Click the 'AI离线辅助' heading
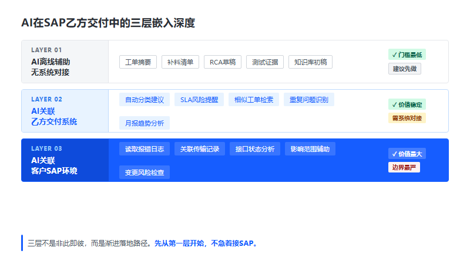This screenshot has width=470, height=264. point(51,62)
